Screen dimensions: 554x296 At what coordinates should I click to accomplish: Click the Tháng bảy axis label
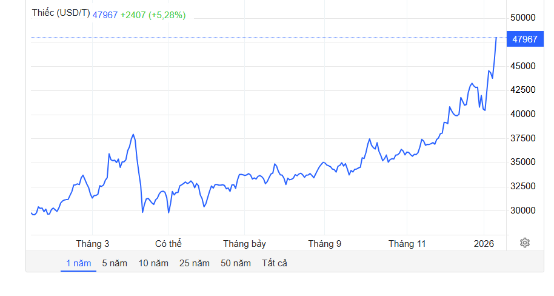coord(244,244)
